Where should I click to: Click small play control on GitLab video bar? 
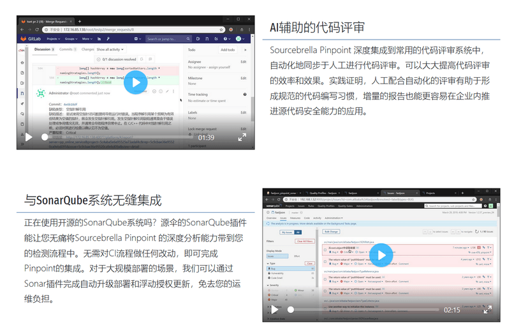(29, 137)
